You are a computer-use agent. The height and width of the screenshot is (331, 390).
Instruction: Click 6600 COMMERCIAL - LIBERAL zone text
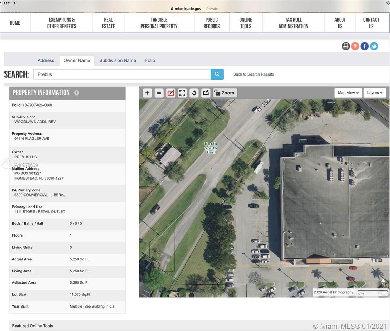[40, 195]
